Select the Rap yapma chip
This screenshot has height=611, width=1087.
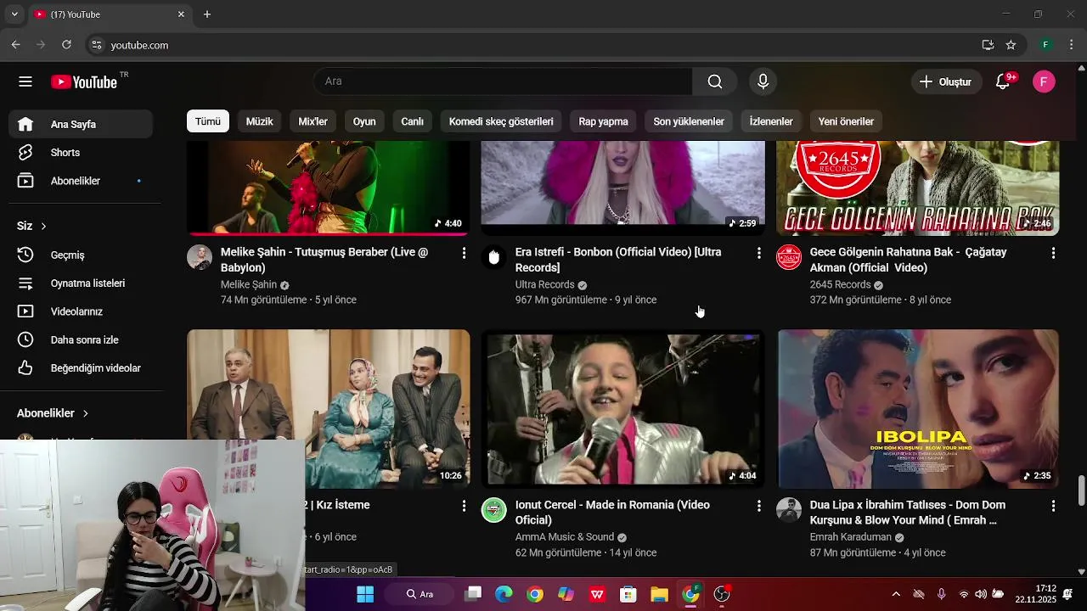click(x=603, y=121)
